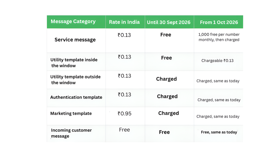Click bold 'Free' in Incoming customer message row
The image size is (280, 157).
[164, 132]
